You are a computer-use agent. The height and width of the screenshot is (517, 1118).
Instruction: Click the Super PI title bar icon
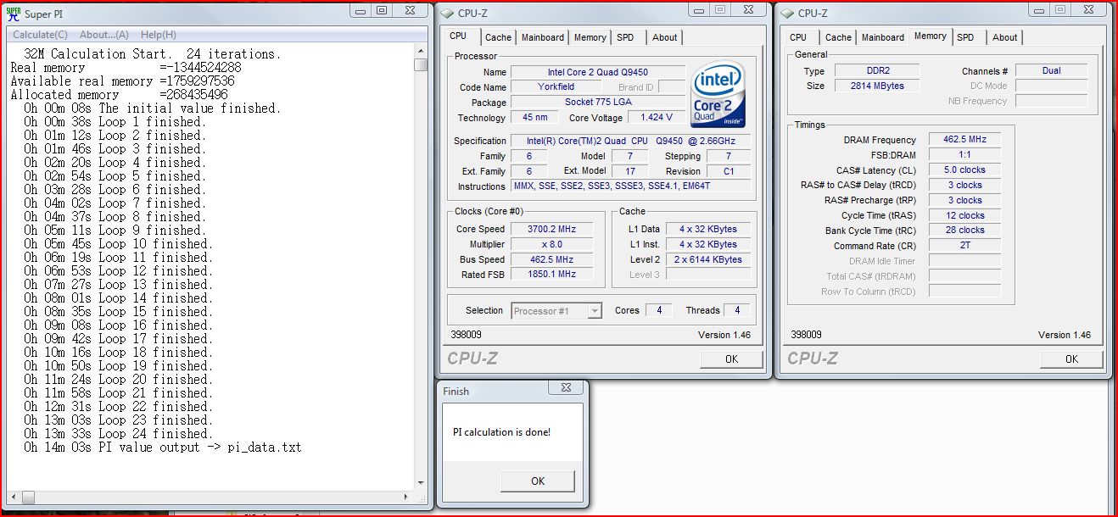coord(14,15)
